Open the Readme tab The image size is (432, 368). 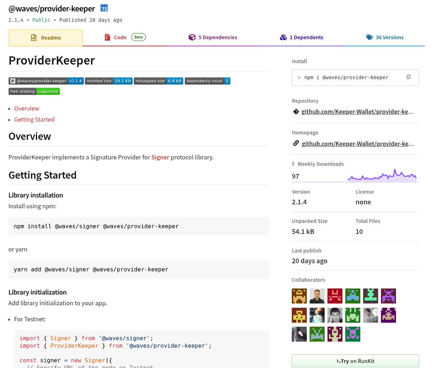coord(46,38)
